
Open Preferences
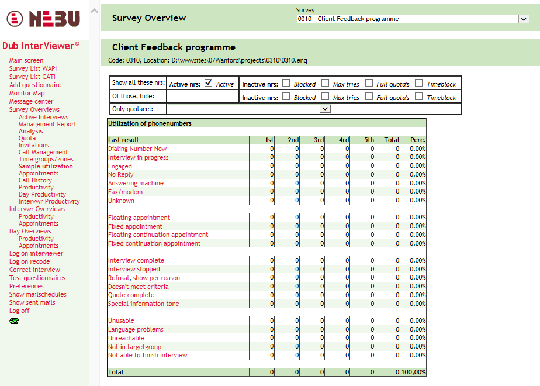pos(26,286)
